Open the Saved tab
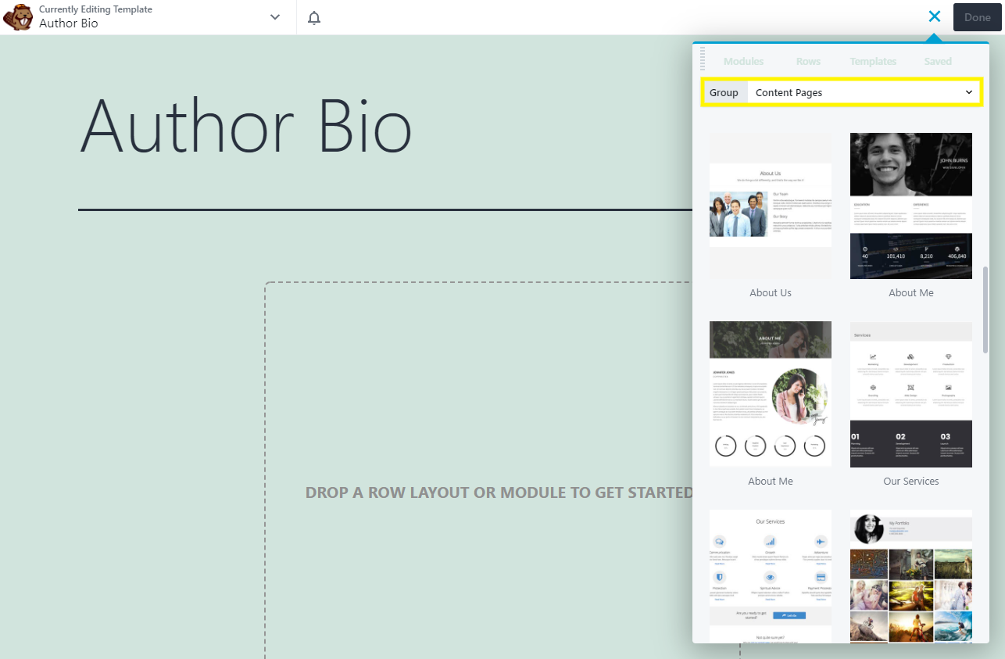Image resolution: width=1005 pixels, height=659 pixels. point(937,61)
